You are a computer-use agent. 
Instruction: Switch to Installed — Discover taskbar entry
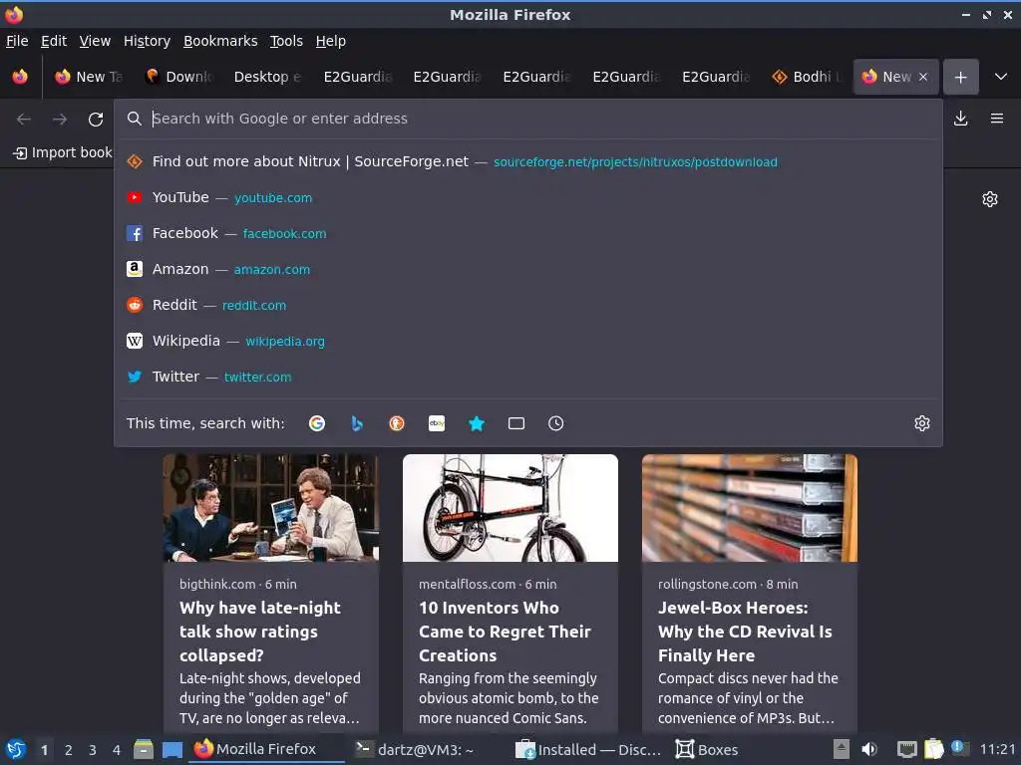(588, 749)
